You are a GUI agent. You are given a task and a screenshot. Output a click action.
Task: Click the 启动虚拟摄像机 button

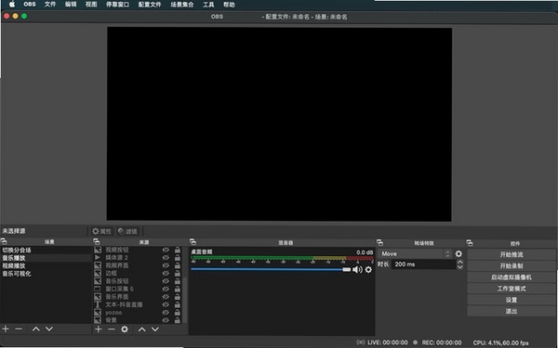coord(511,277)
